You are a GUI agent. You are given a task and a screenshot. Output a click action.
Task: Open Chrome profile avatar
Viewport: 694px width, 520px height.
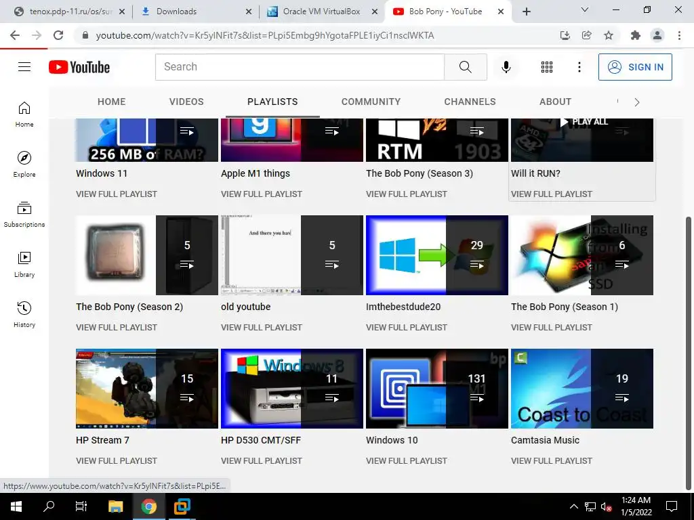[657, 35]
